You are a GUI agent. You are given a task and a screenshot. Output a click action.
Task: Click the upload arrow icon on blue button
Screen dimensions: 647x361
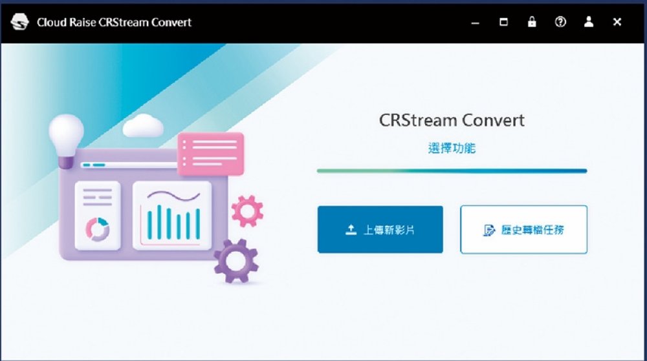(351, 230)
